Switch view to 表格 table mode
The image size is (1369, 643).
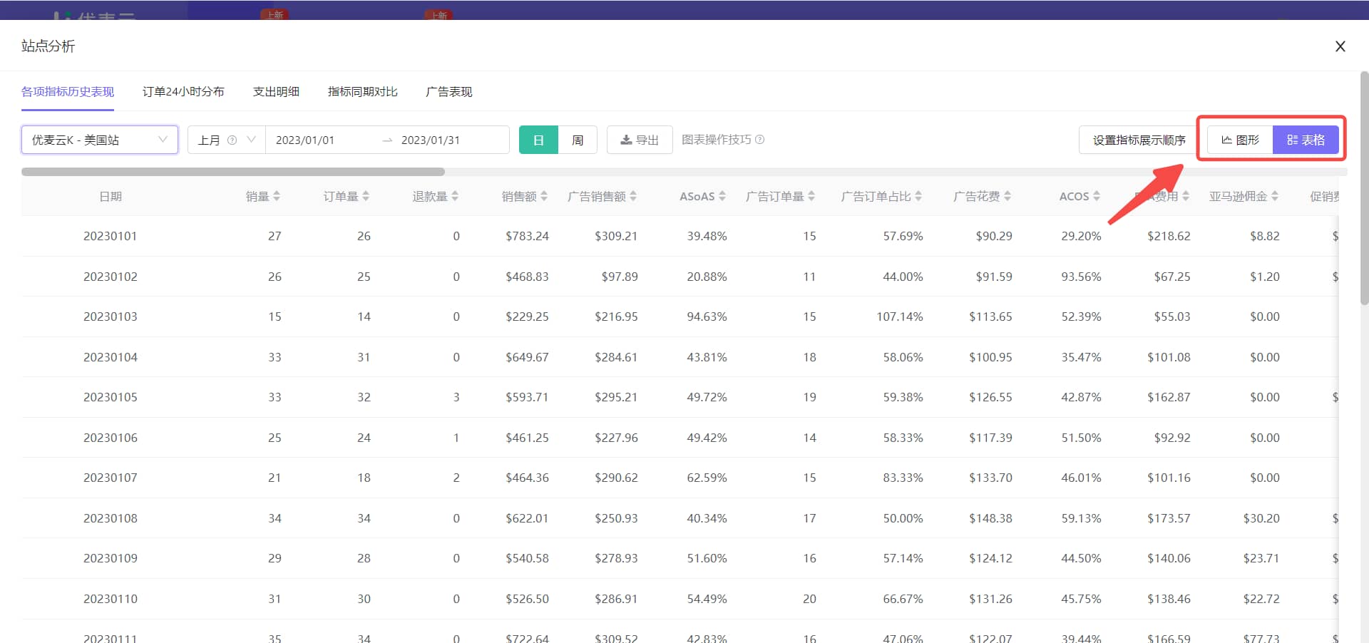tap(1306, 140)
